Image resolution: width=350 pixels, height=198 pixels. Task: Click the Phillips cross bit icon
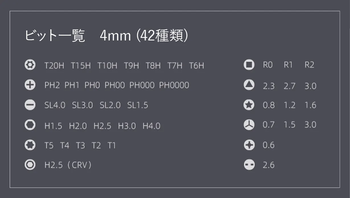[30, 85]
